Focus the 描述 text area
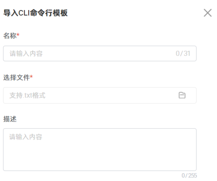Image resolution: width=217 pixels, height=181 pixels. point(100,150)
